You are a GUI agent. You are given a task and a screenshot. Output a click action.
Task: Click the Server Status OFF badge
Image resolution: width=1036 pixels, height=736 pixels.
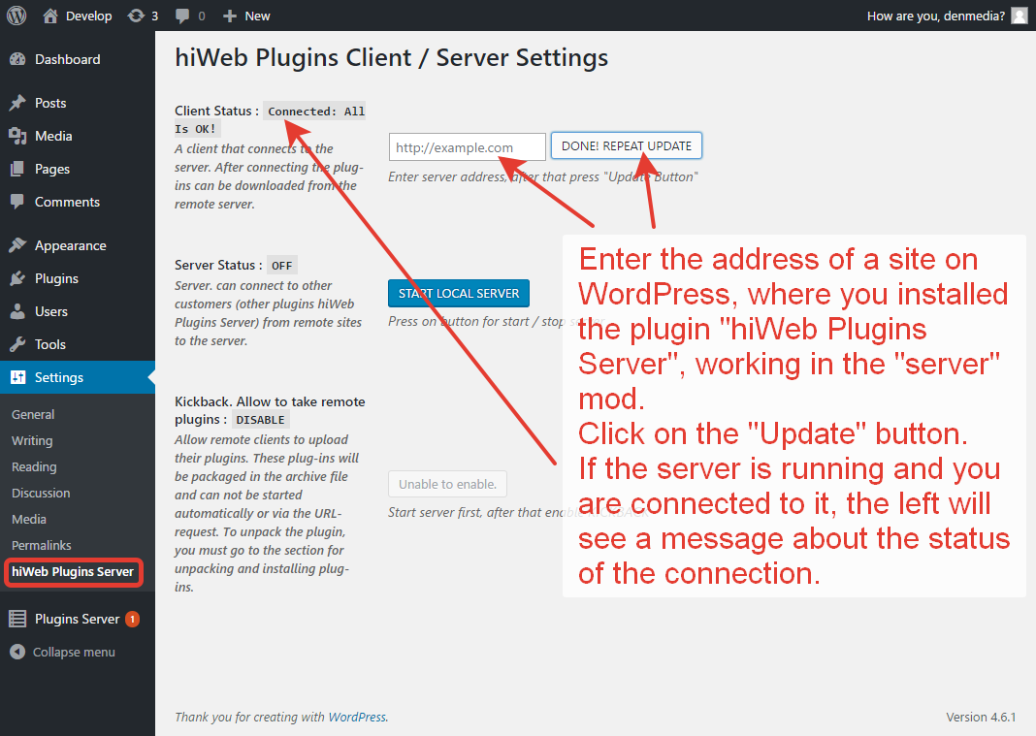click(x=282, y=266)
